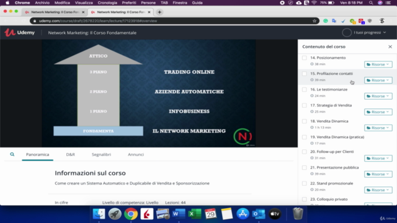
Task: Expand Risorse dropdown for lesson 18
Action: 378,128
